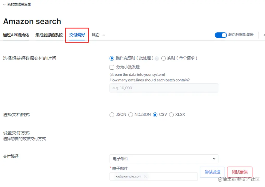
Task: Switch to 集成到您的系统 tab
Action: (49, 35)
